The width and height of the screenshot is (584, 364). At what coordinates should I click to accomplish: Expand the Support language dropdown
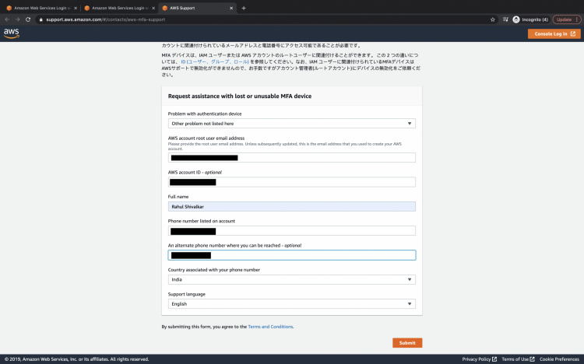(292, 304)
